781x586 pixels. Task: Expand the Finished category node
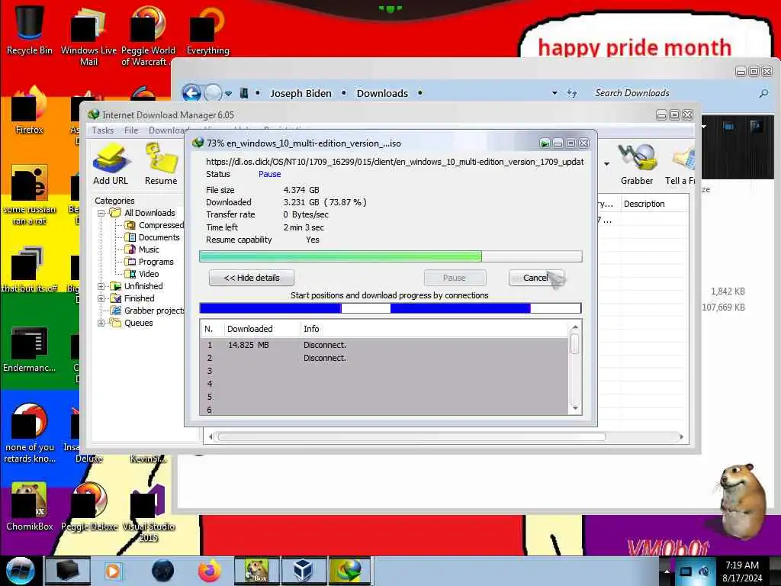click(101, 298)
